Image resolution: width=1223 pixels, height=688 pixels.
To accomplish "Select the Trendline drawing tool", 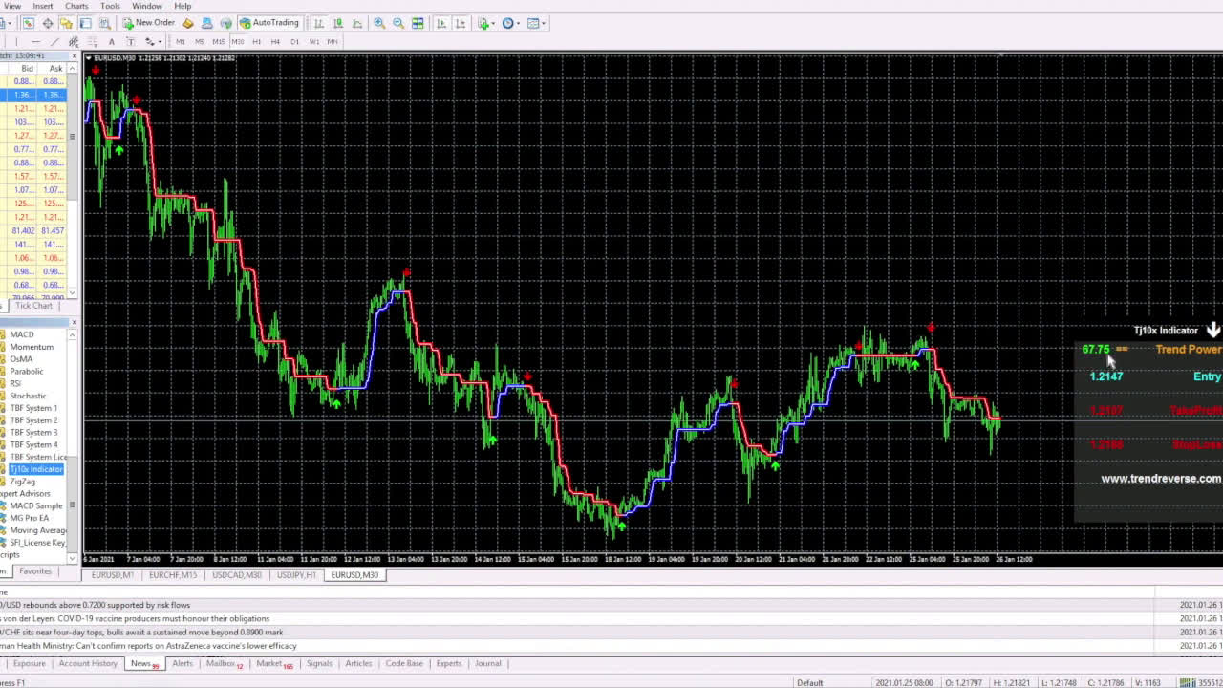I will click(54, 41).
